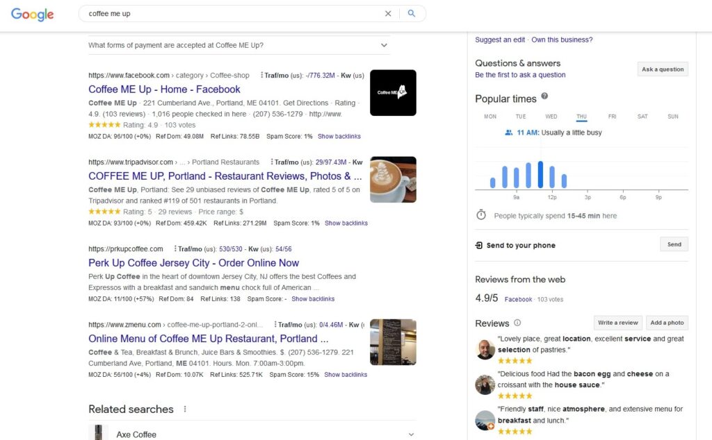
Task: Open three-dot menu beside facebook.com result
Action: 261,75
